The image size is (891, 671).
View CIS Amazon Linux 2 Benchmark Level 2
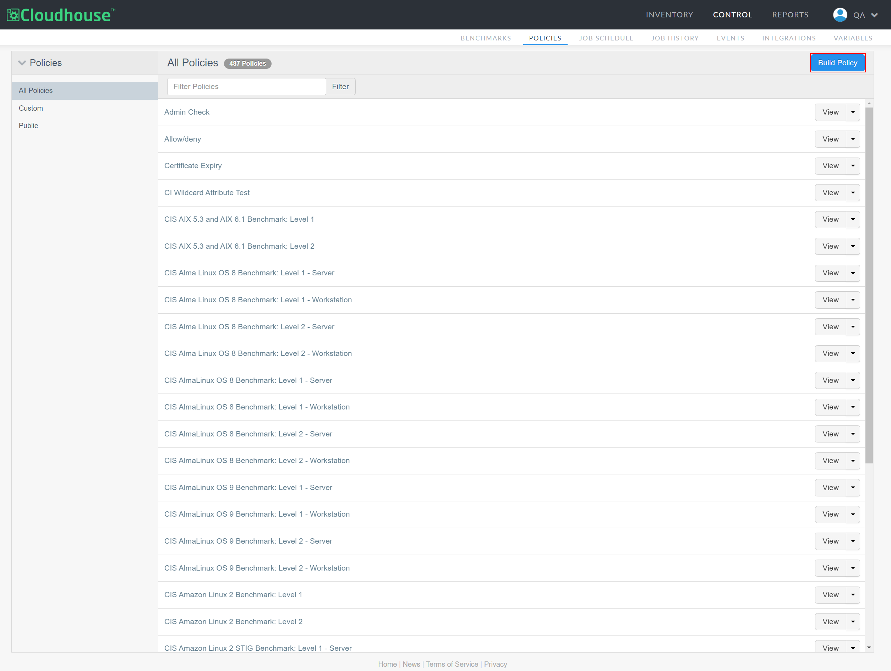[x=831, y=622]
